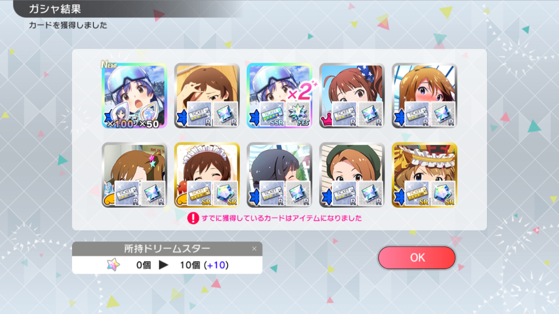Close the 所持ドリームスター panel
559x314 pixels.
point(254,249)
